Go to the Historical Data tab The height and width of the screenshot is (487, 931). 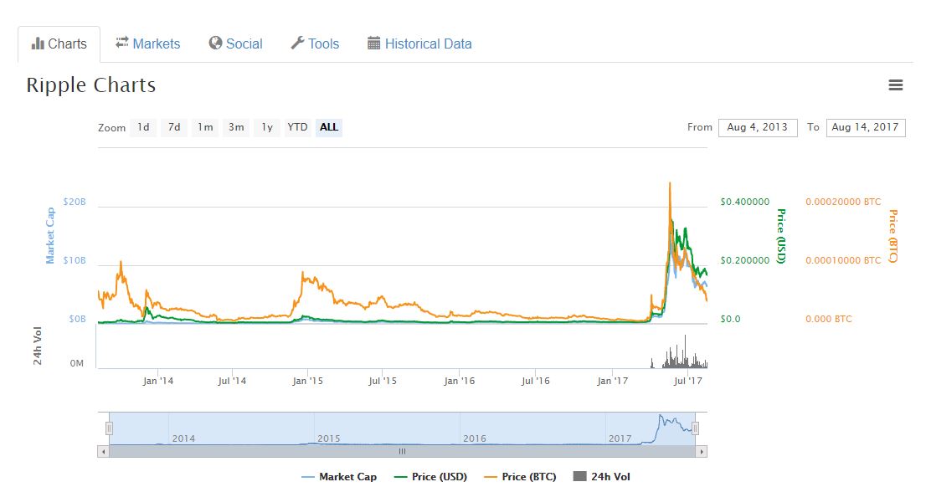click(x=419, y=44)
